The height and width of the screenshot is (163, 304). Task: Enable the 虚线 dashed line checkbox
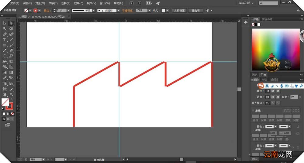pos(253,110)
